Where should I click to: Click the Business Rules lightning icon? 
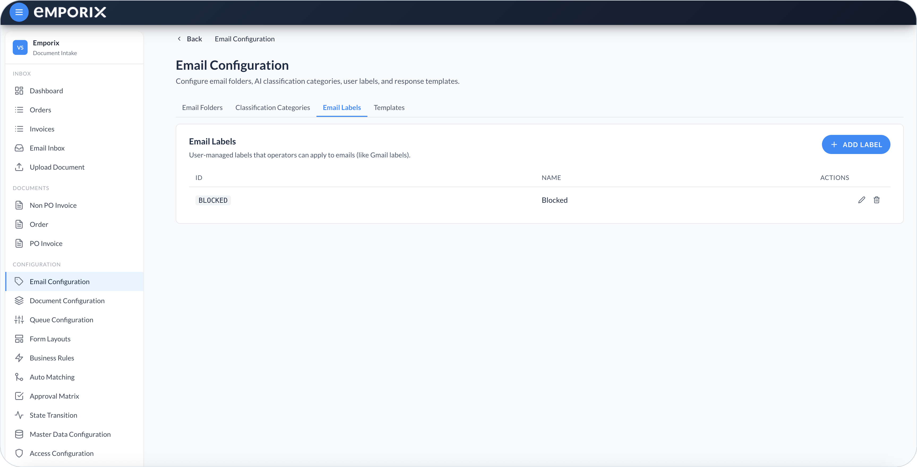click(x=19, y=358)
